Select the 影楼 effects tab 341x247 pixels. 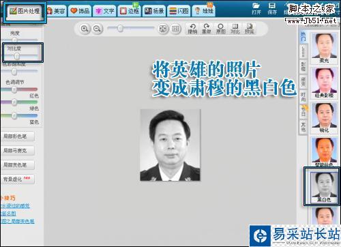[303, 66]
